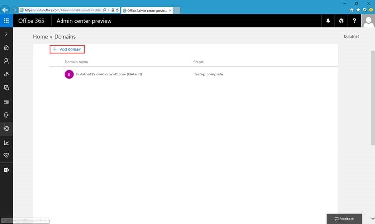Click Home in the breadcrumb
The height and width of the screenshot is (224, 375).
(40, 37)
